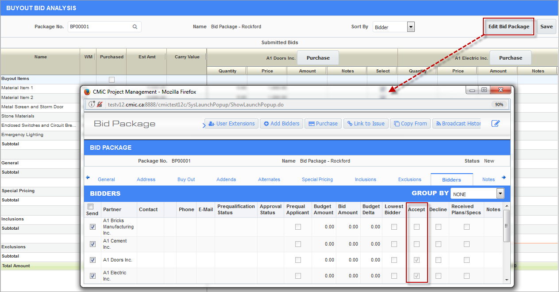Image resolution: width=559 pixels, height=292 pixels.
Task: Click the edit pencil icon in Bid Package header
Action: coord(496,124)
